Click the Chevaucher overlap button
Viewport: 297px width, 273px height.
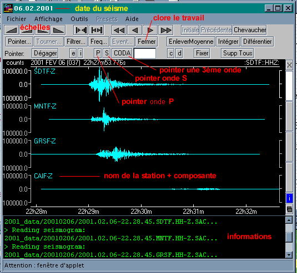coord(250,30)
